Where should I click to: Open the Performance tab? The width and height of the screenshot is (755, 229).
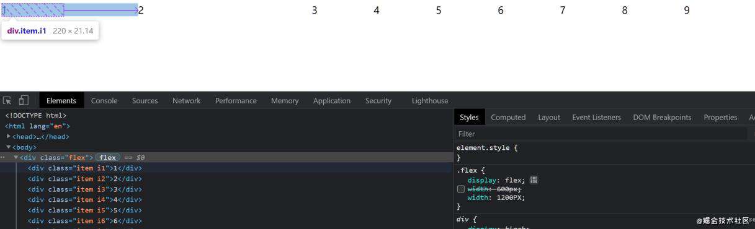coord(236,100)
